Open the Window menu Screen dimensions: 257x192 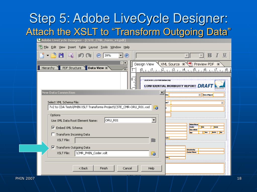click(x=115, y=47)
